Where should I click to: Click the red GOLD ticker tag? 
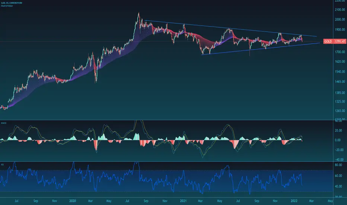point(328,41)
